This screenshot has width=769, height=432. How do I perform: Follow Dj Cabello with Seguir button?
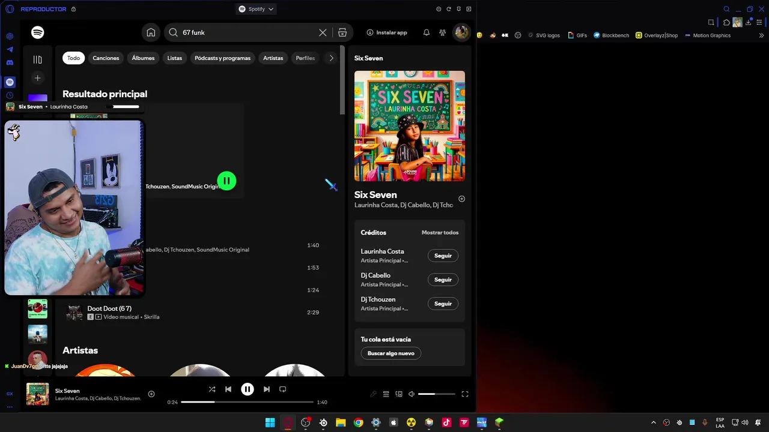443,280
